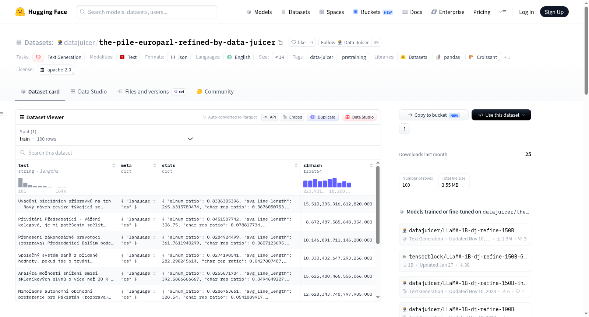Expand the +1 more libraries
Viewport: 589px width, 317px height.
[x=507, y=57]
